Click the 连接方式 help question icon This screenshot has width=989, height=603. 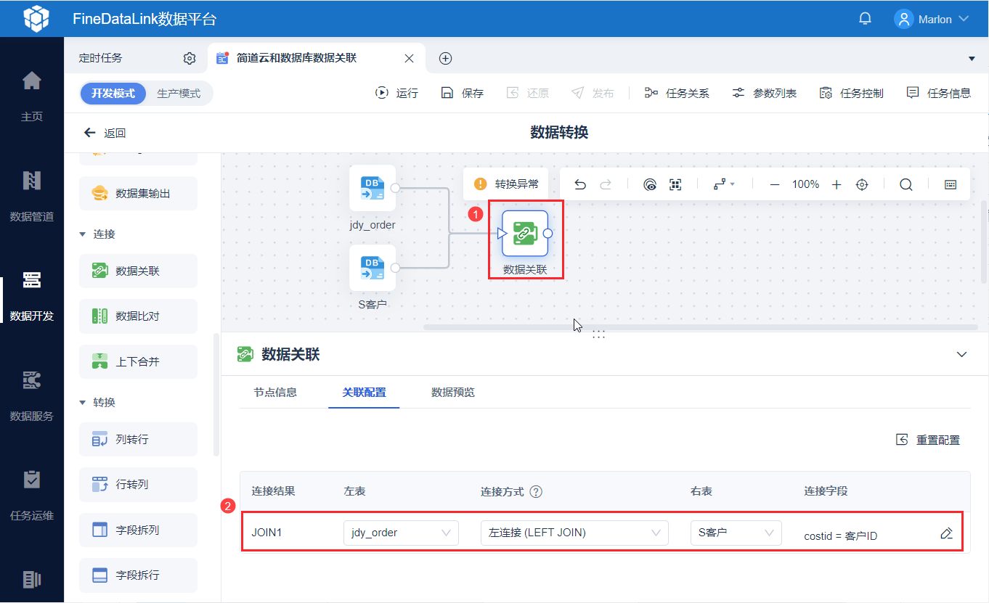[536, 491]
